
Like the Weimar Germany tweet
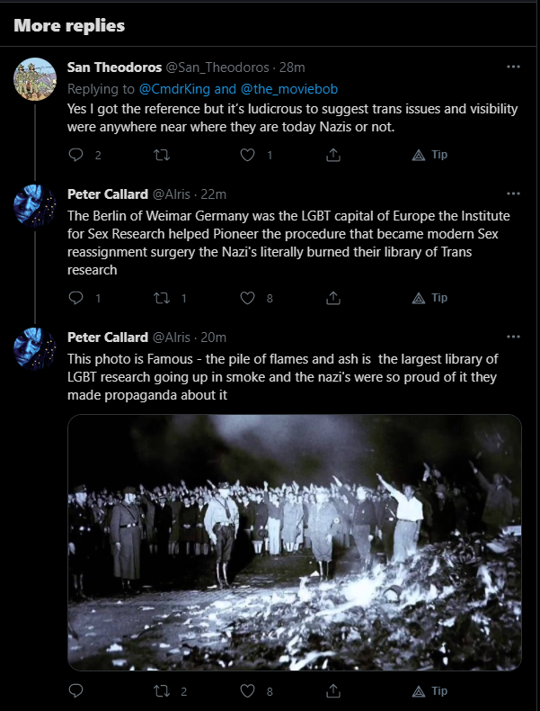coord(247,298)
